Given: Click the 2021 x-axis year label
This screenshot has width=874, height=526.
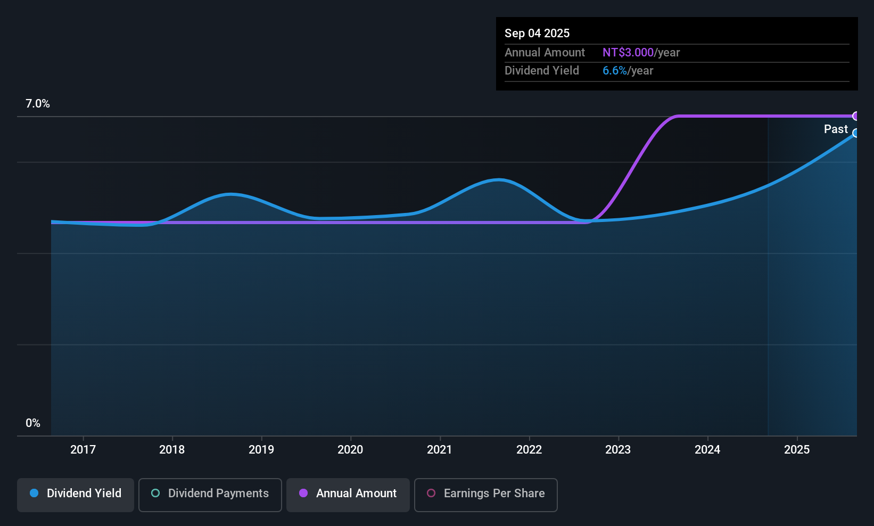Looking at the screenshot, I should [440, 450].
